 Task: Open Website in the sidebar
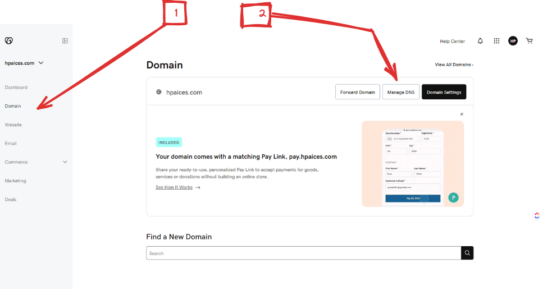point(13,125)
